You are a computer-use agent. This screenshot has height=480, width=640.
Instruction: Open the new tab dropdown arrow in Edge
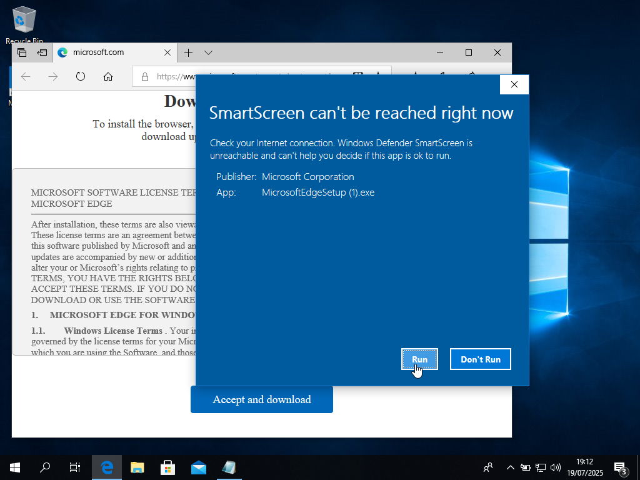click(x=208, y=52)
